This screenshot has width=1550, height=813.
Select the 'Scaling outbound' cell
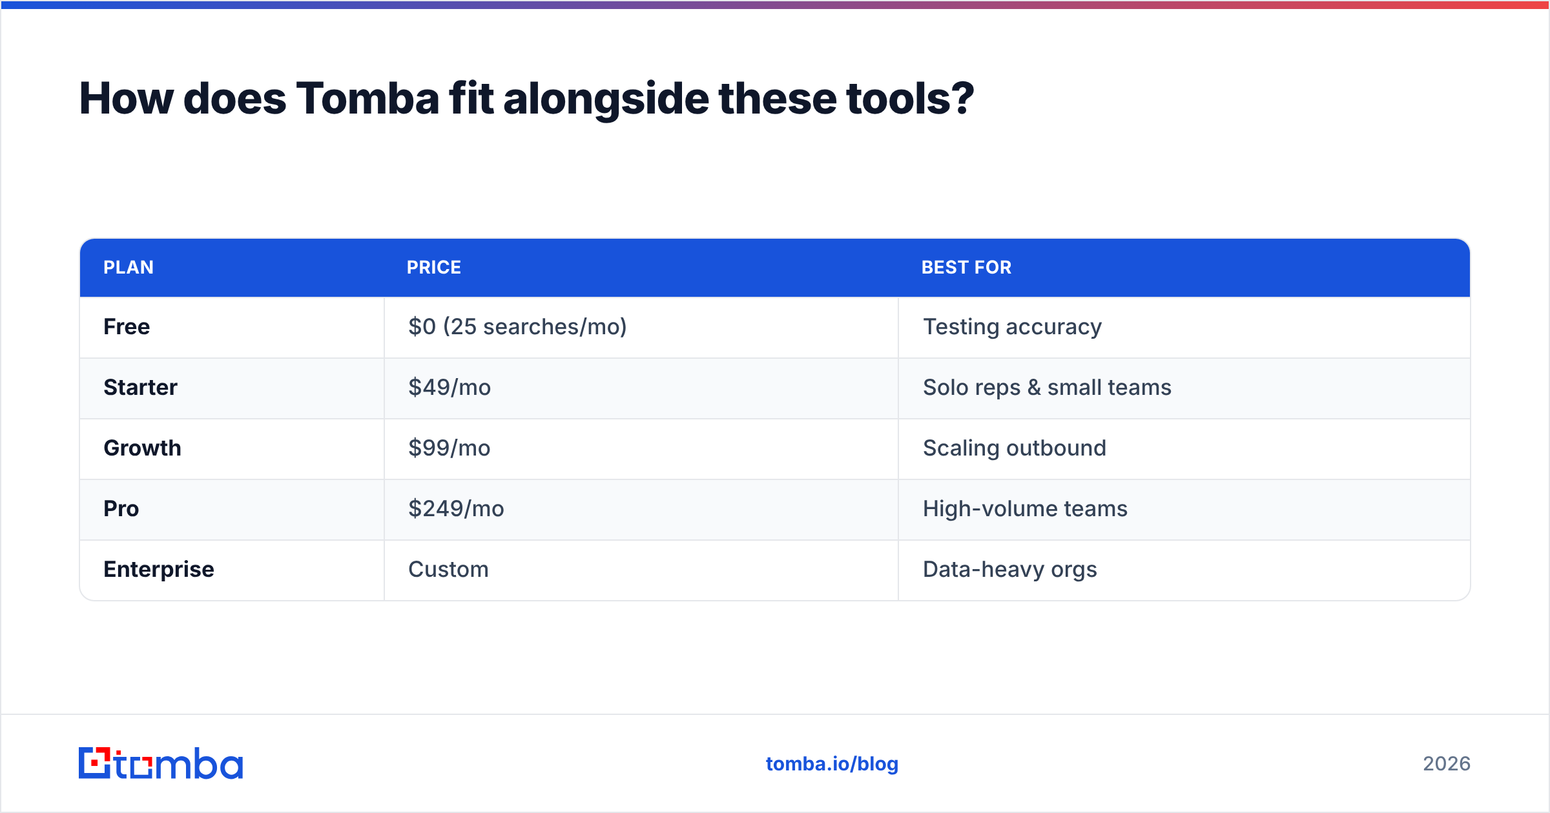[1184, 448]
